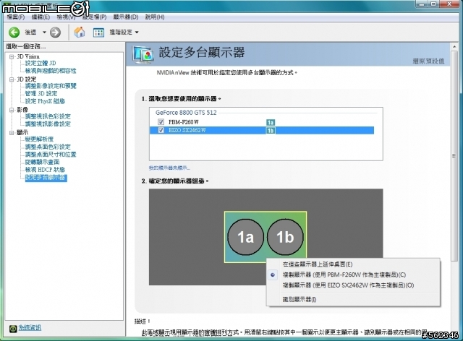
Task: Select 設定多台顯示器 in the tree
Action: [x=46, y=178]
